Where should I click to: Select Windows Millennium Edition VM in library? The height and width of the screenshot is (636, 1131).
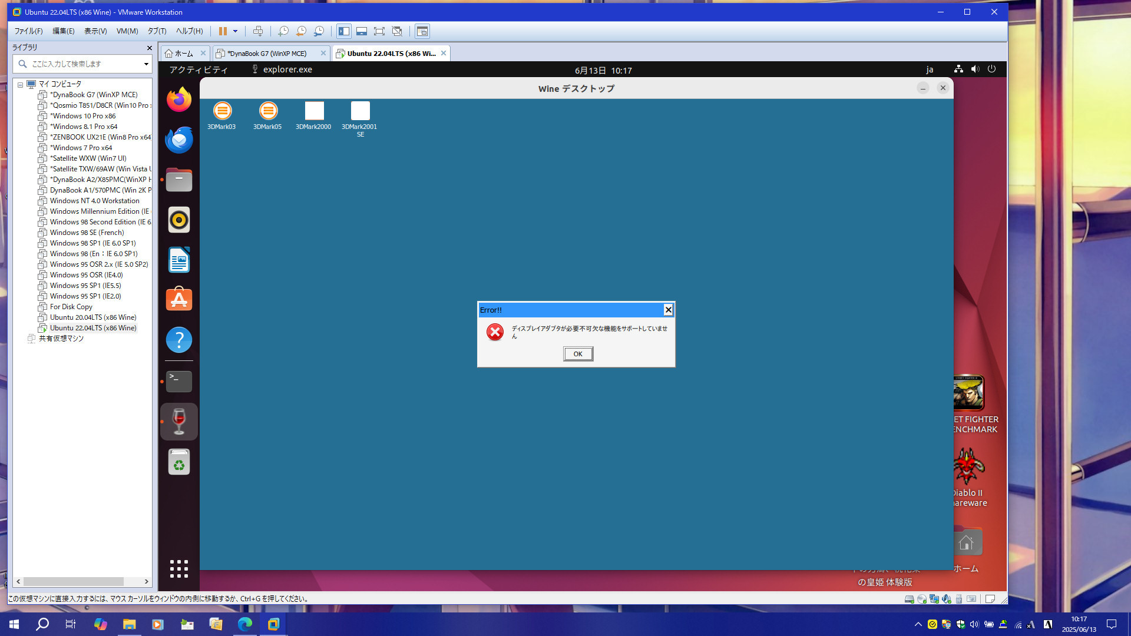95,211
